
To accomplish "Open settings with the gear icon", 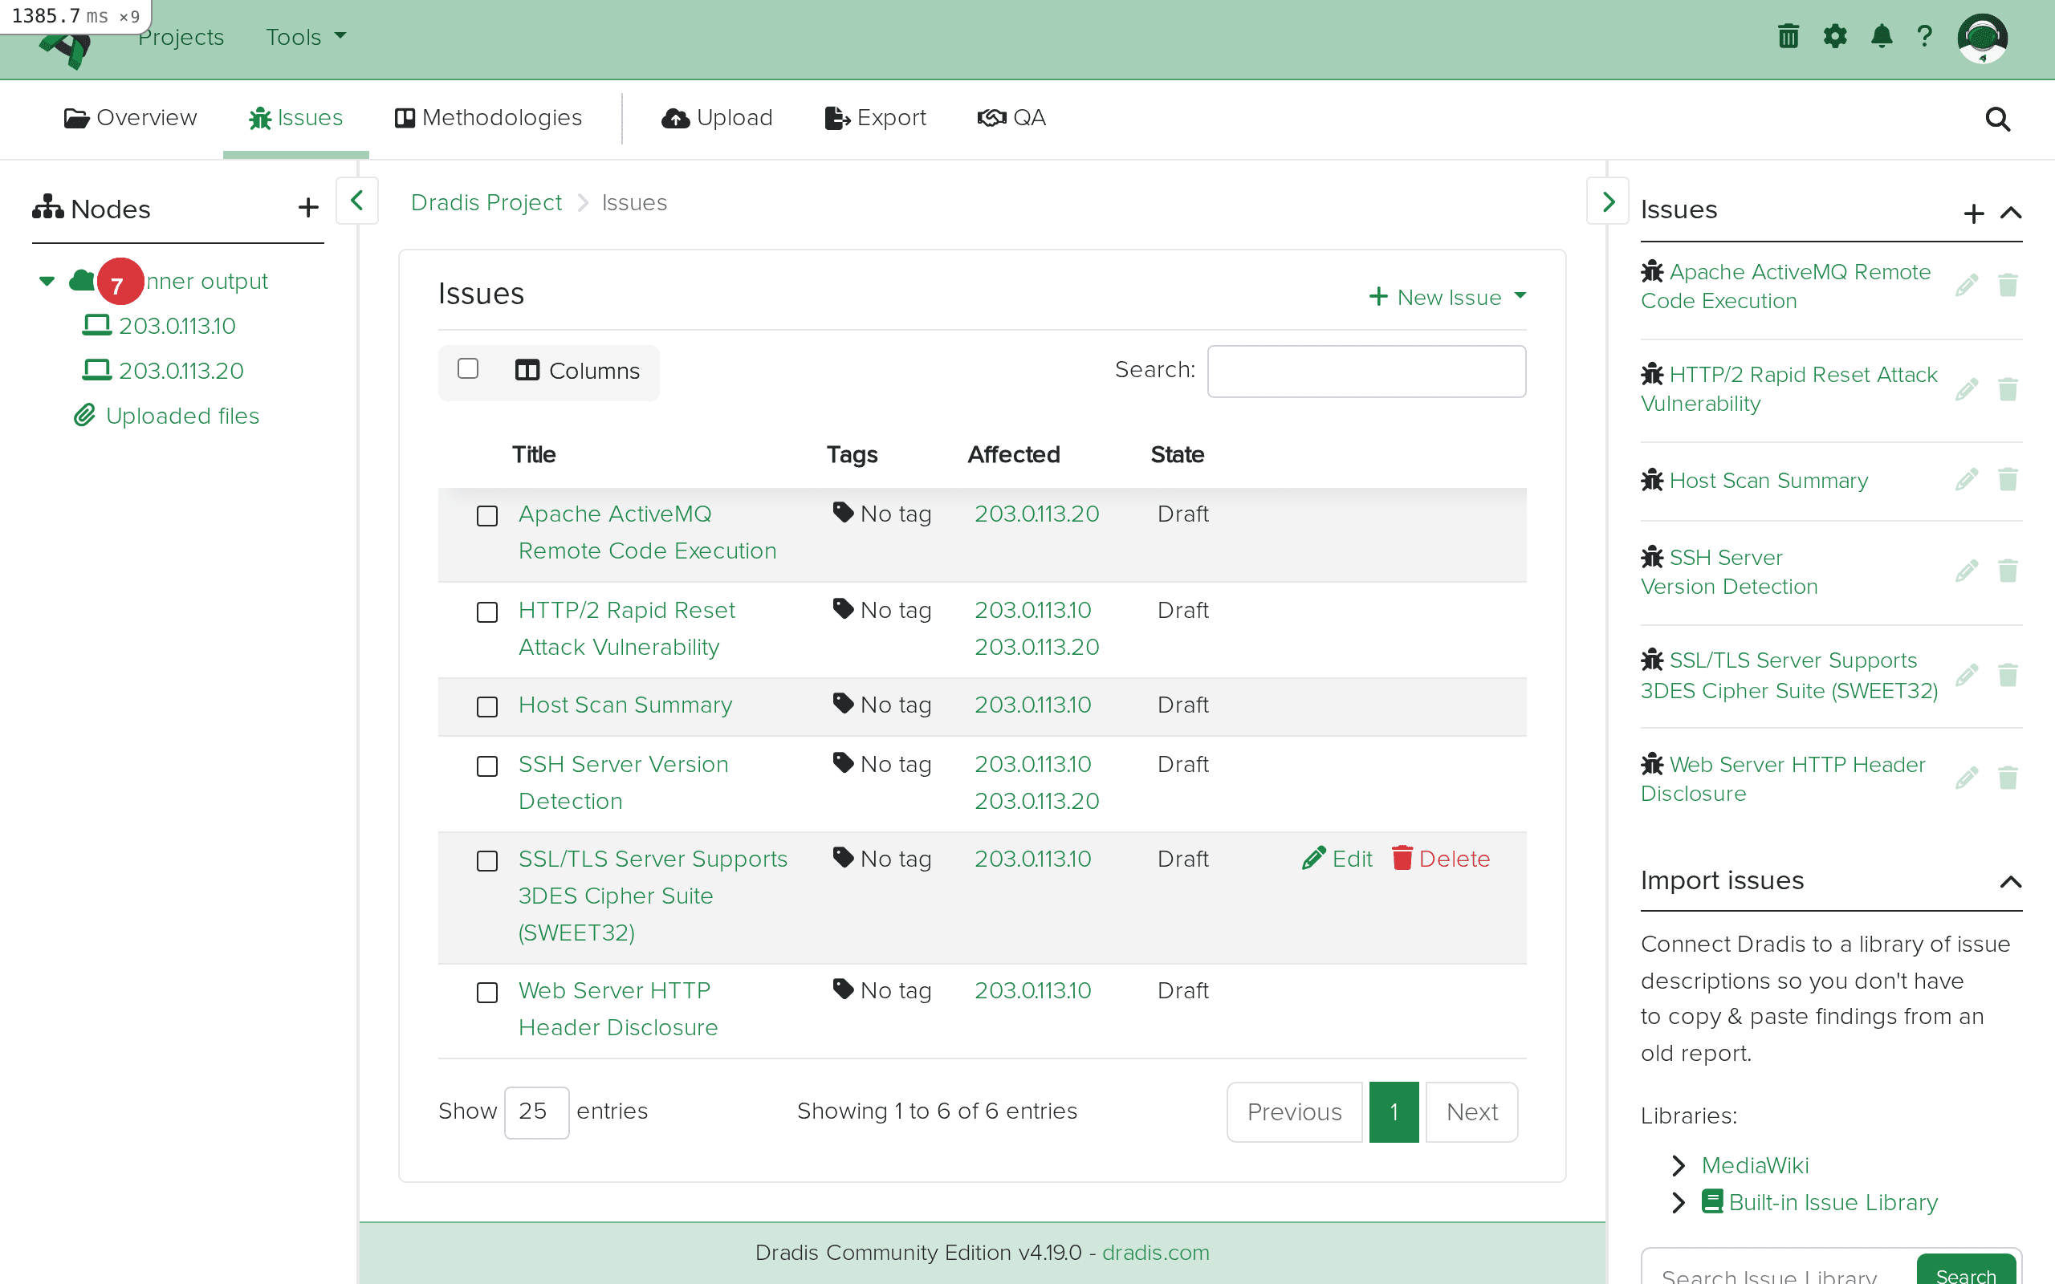I will (x=1835, y=35).
